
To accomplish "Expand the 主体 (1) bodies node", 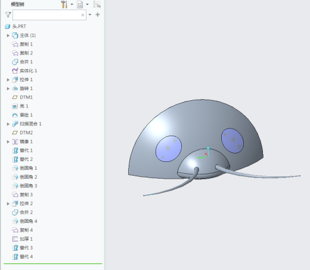I will 8,35.
